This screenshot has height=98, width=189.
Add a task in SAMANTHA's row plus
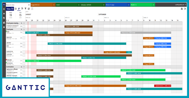pos(24,52)
